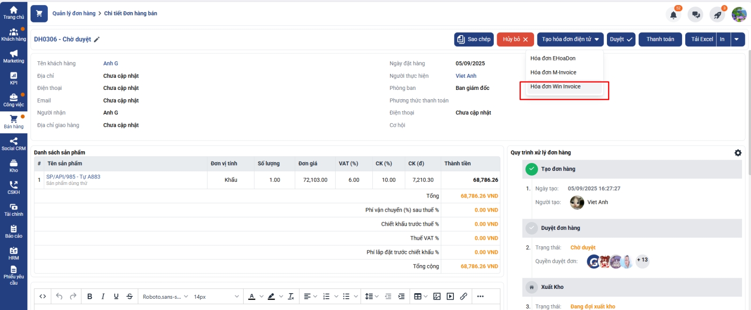
Task: Click the shopping cart icon in breadcrumb
Action: [39, 14]
